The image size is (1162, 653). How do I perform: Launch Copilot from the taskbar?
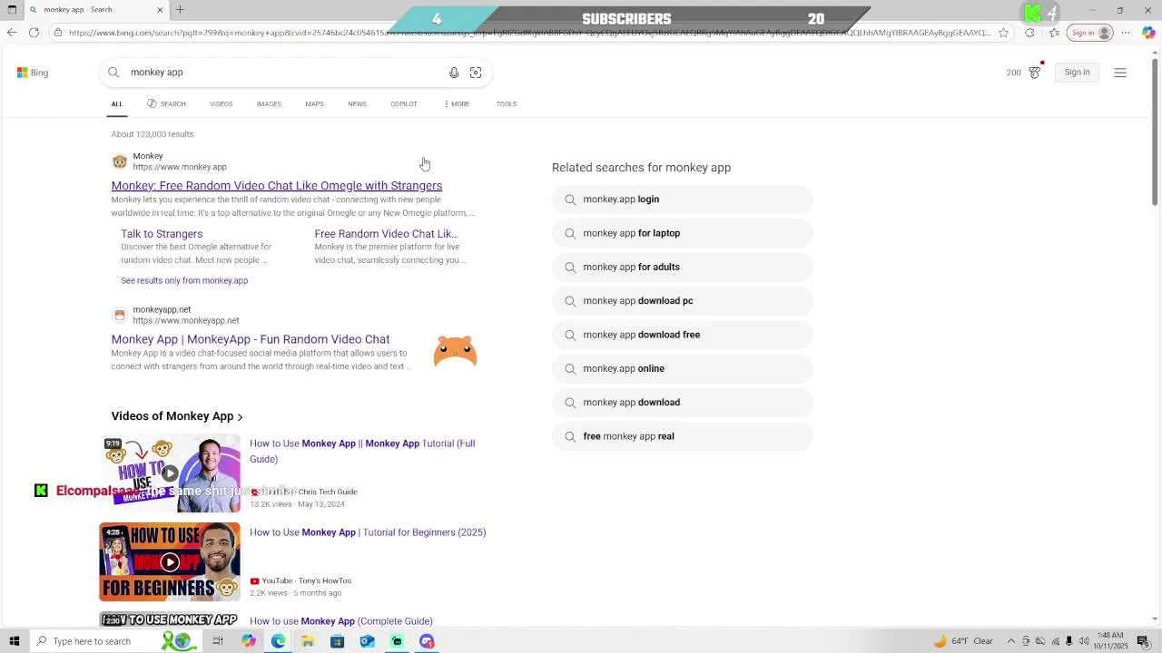(249, 641)
